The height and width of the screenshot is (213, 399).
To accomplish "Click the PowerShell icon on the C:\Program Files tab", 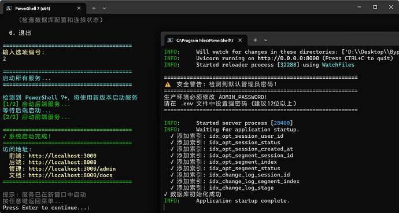I will [170, 41].
